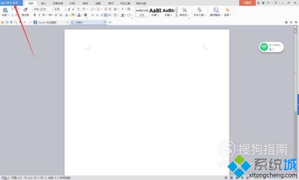Toggle superscript X² button
299x180 pixels.
click(x=56, y=15)
